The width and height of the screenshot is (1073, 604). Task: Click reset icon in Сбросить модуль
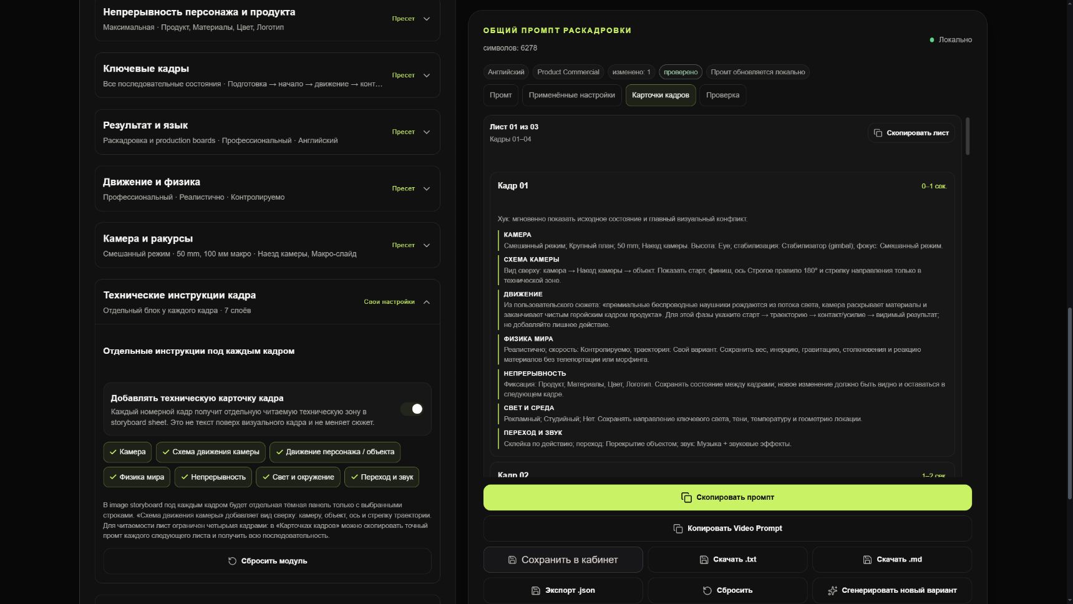click(x=232, y=561)
